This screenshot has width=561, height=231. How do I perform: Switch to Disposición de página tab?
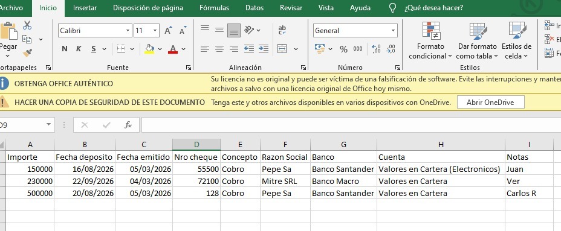tap(148, 8)
